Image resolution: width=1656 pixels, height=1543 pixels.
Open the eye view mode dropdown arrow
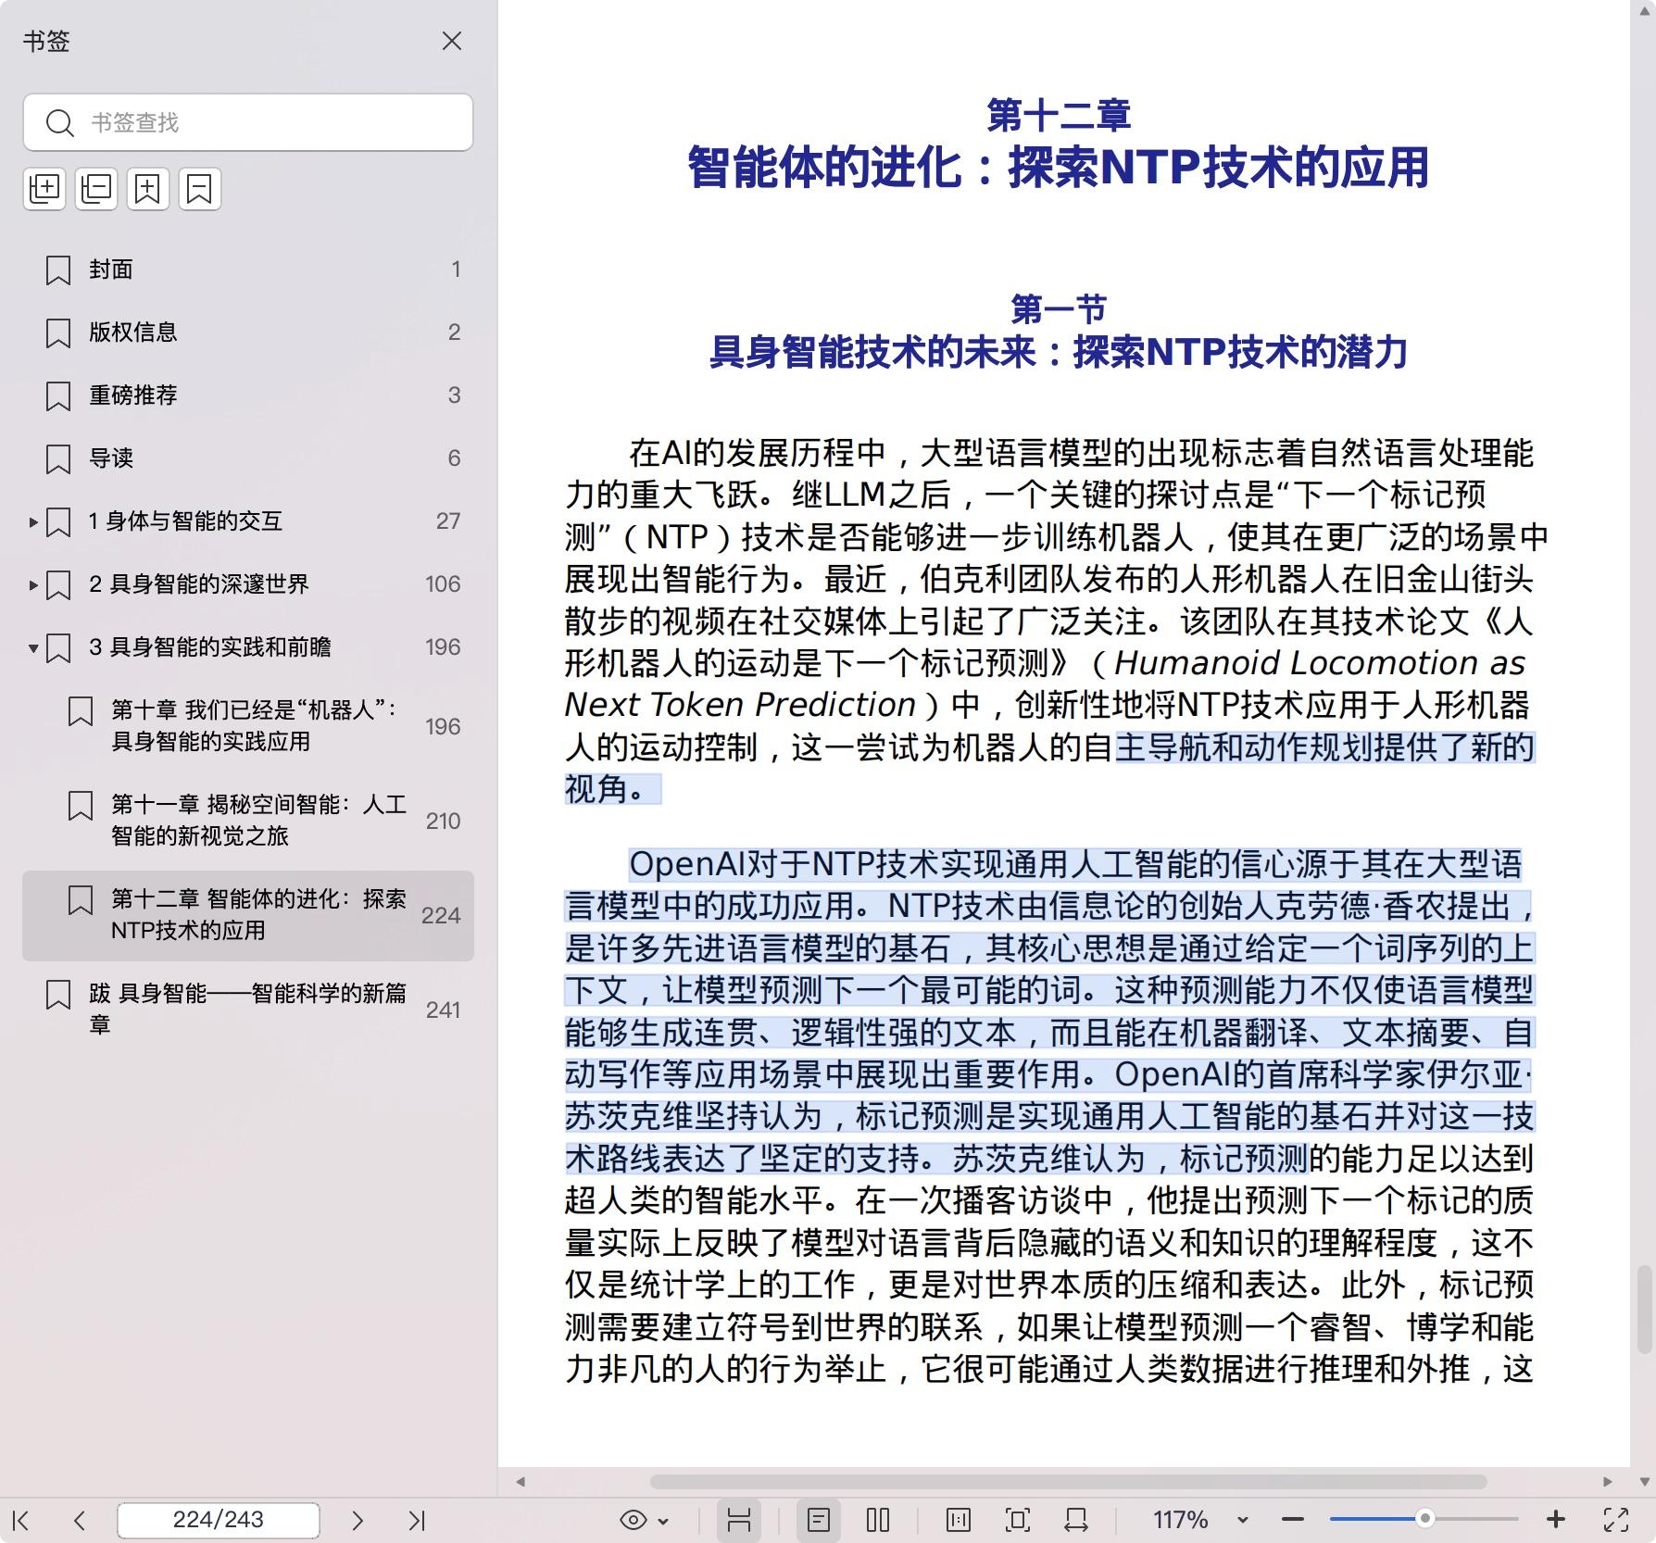pos(663,1521)
